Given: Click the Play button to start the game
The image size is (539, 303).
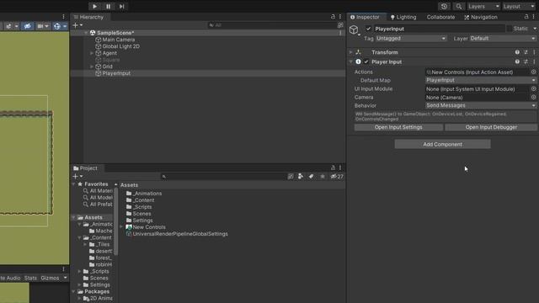Looking at the screenshot, I should click(x=94, y=6).
